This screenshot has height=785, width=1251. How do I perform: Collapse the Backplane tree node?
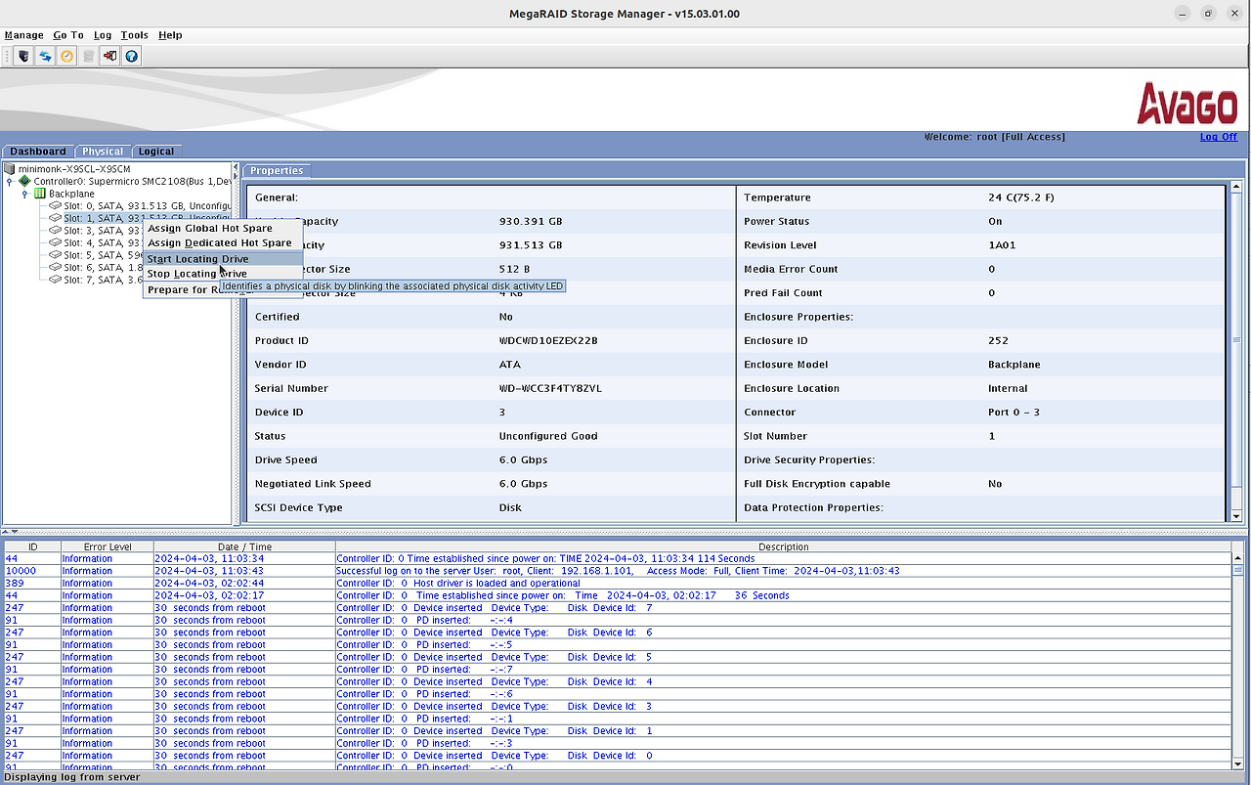tap(24, 194)
